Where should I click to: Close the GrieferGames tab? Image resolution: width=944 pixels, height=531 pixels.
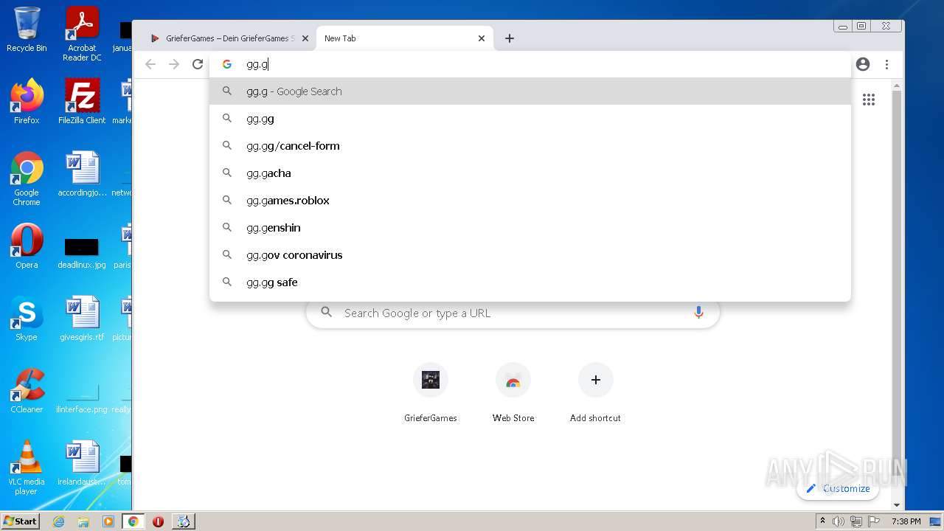coord(305,38)
